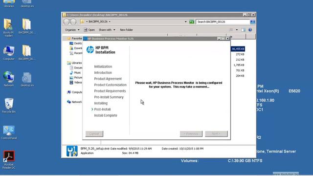Image resolution: width=313 pixels, height=176 pixels.
Task: Open the Favorites star in navigation pane
Action: tap(69, 38)
